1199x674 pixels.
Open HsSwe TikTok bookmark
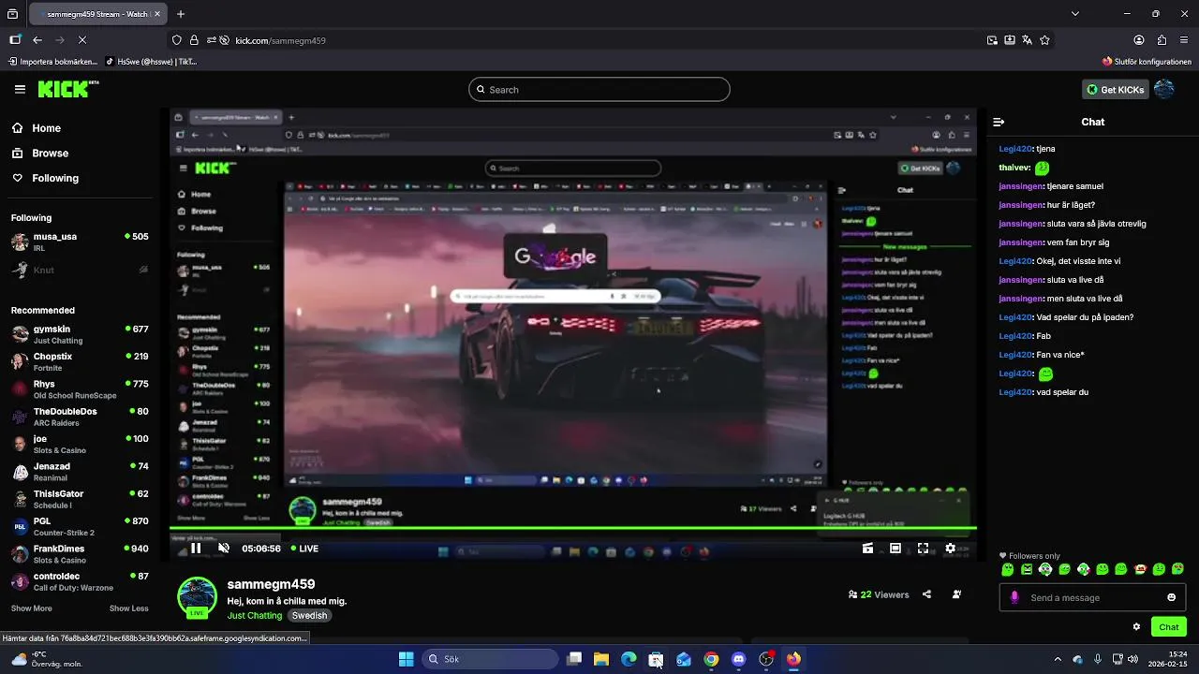150,62
